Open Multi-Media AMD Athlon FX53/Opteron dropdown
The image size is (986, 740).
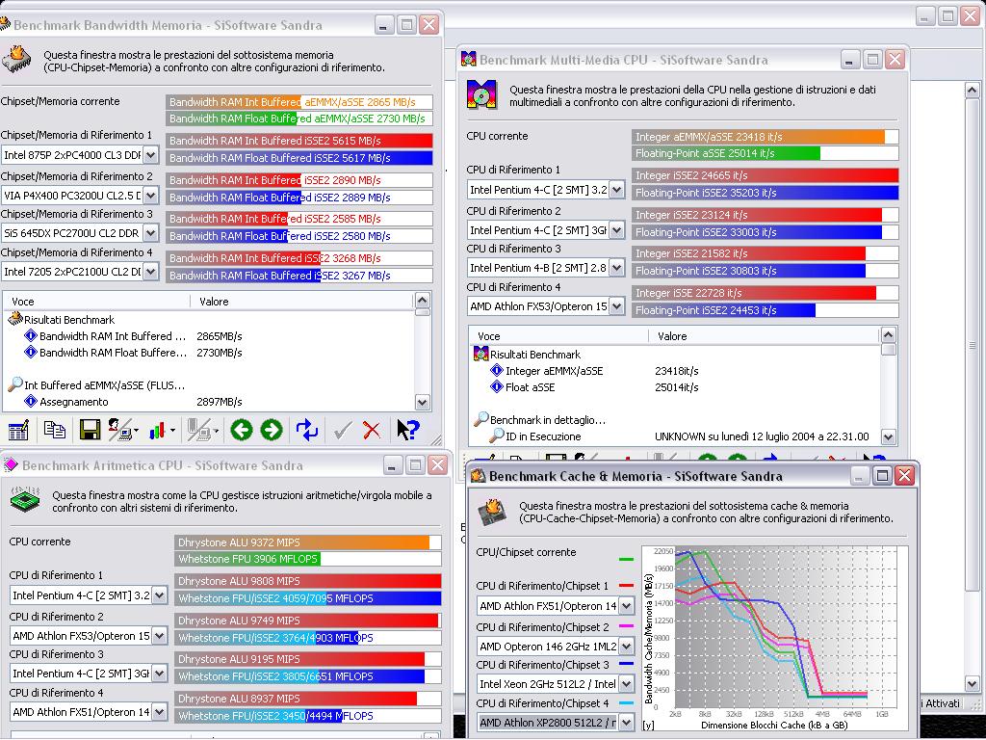(617, 306)
